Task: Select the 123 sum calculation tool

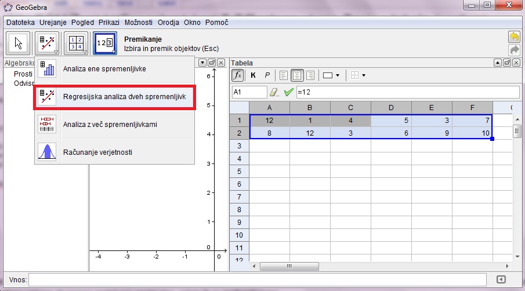Action: [106, 43]
